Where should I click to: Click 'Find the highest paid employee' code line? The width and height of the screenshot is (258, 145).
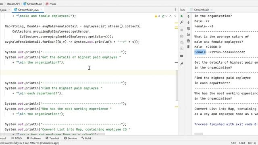pos(54,88)
